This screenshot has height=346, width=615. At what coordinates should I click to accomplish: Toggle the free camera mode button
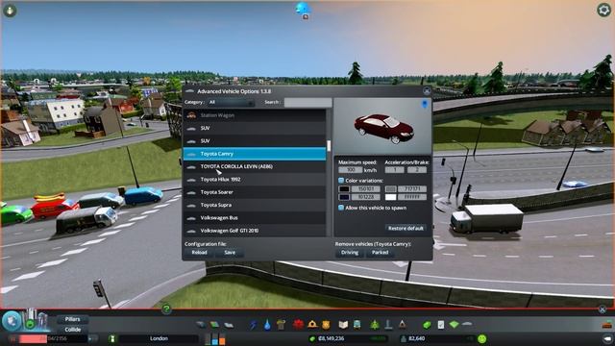pyautogui.click(x=606, y=338)
